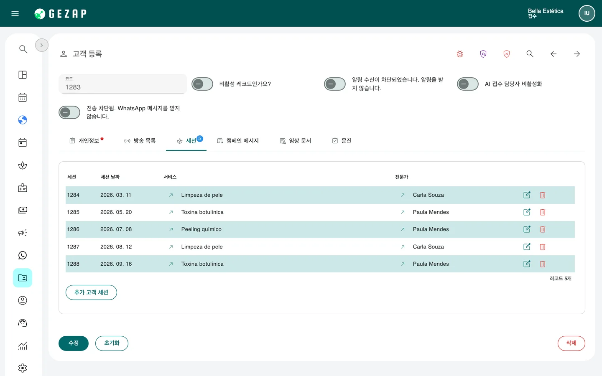Toggle the 알림 수신이 차단되었습니다 switch
The image size is (602, 376).
coord(335,84)
